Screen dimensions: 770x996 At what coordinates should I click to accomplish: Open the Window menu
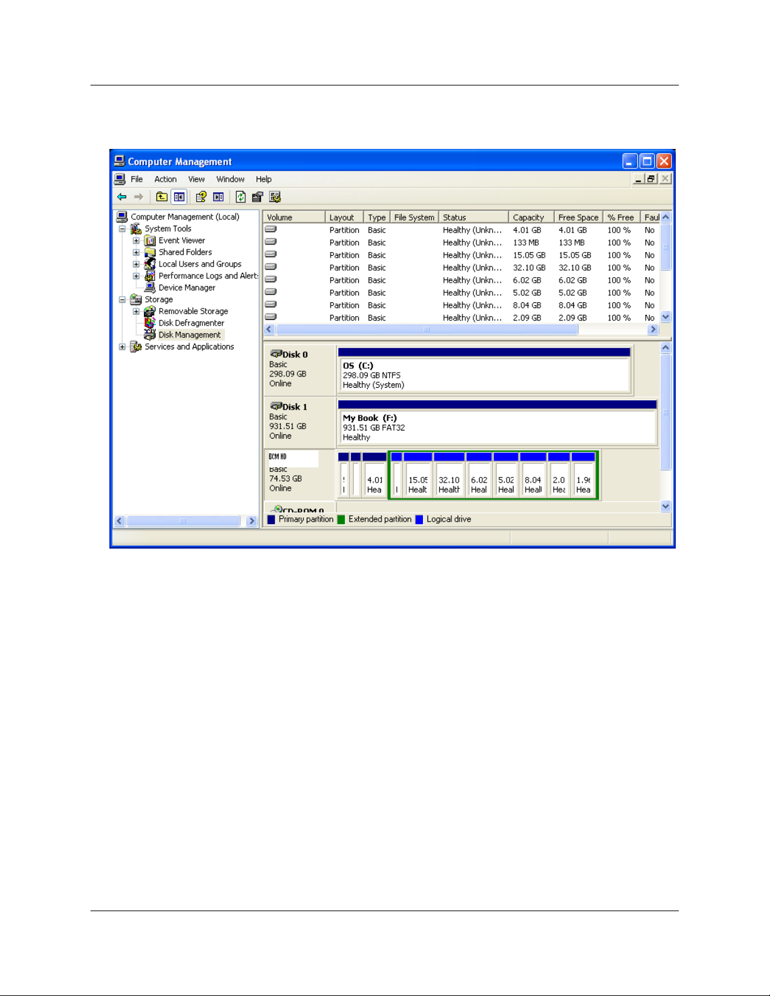tap(230, 179)
